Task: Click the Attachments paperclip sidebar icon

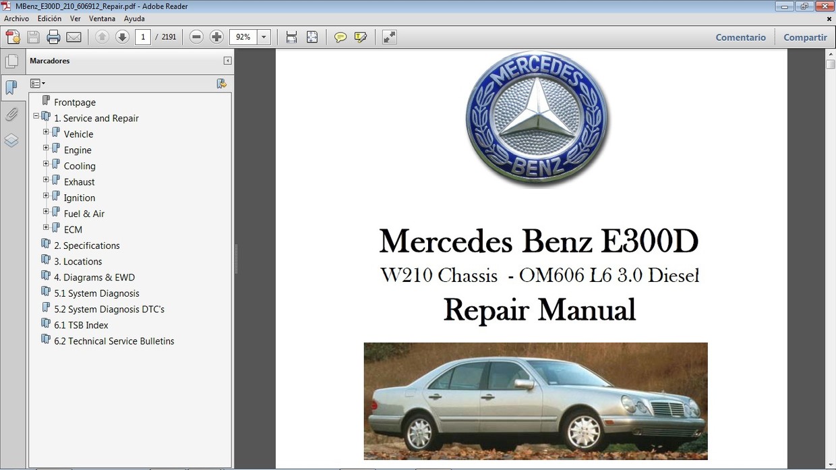Action: point(12,114)
